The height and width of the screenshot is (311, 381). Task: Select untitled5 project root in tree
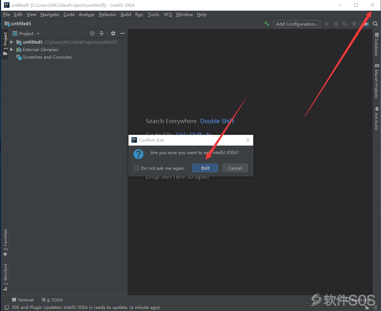[x=33, y=42]
